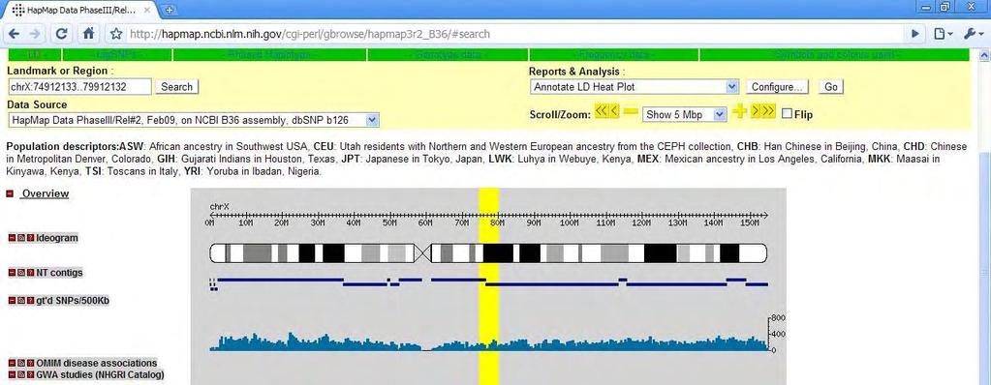Click the single left scroll arrow
Image resolution: width=991 pixels, height=385 pixels.
pos(615,111)
